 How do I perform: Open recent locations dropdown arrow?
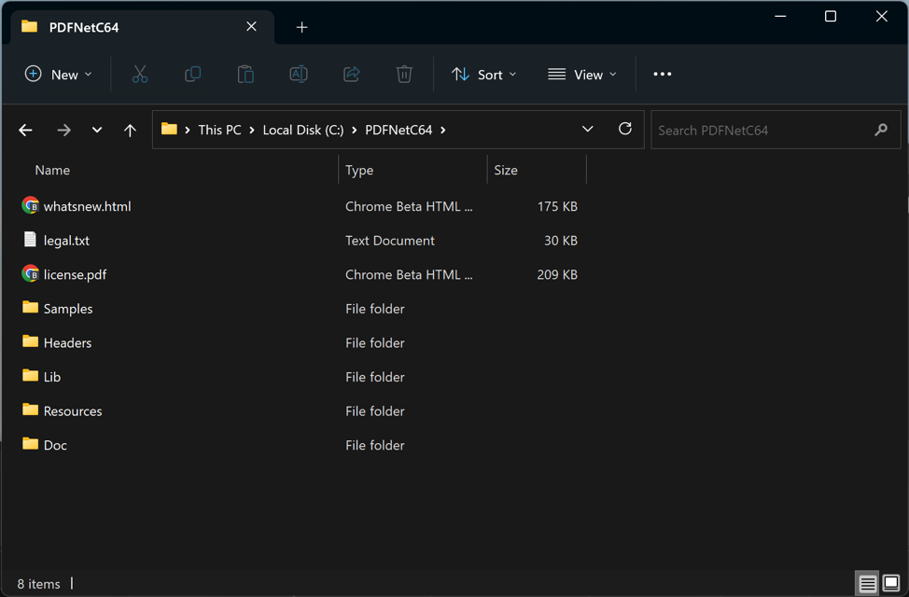97,130
